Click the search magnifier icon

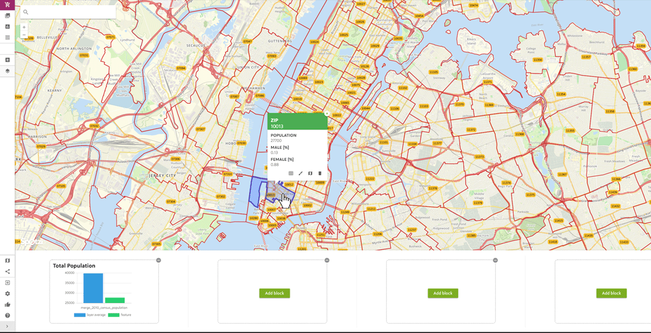(25, 12)
